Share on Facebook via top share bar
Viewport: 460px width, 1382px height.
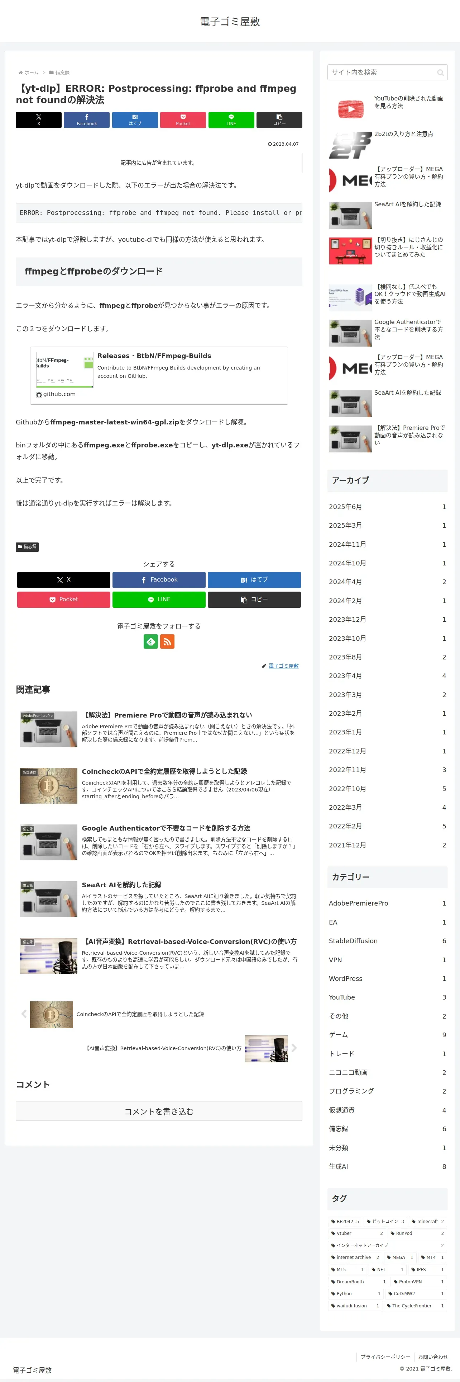[x=87, y=119]
